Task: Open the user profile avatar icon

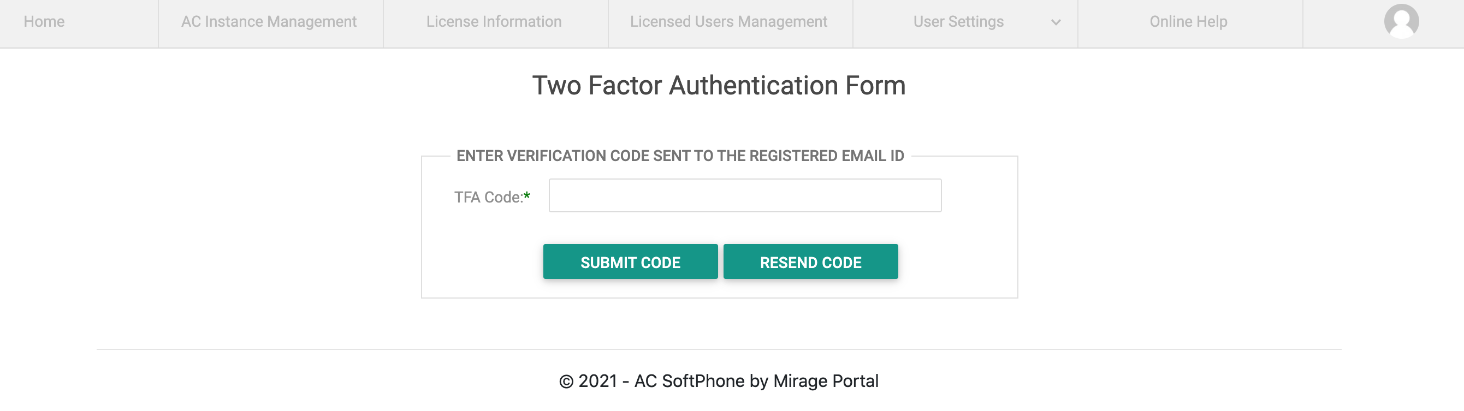Action: point(1401,22)
